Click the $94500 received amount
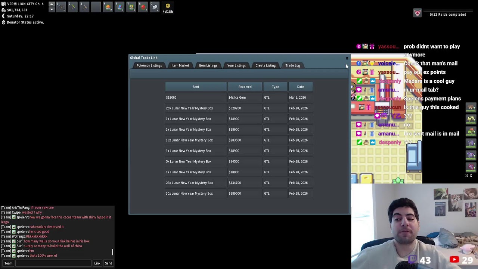 (234, 162)
